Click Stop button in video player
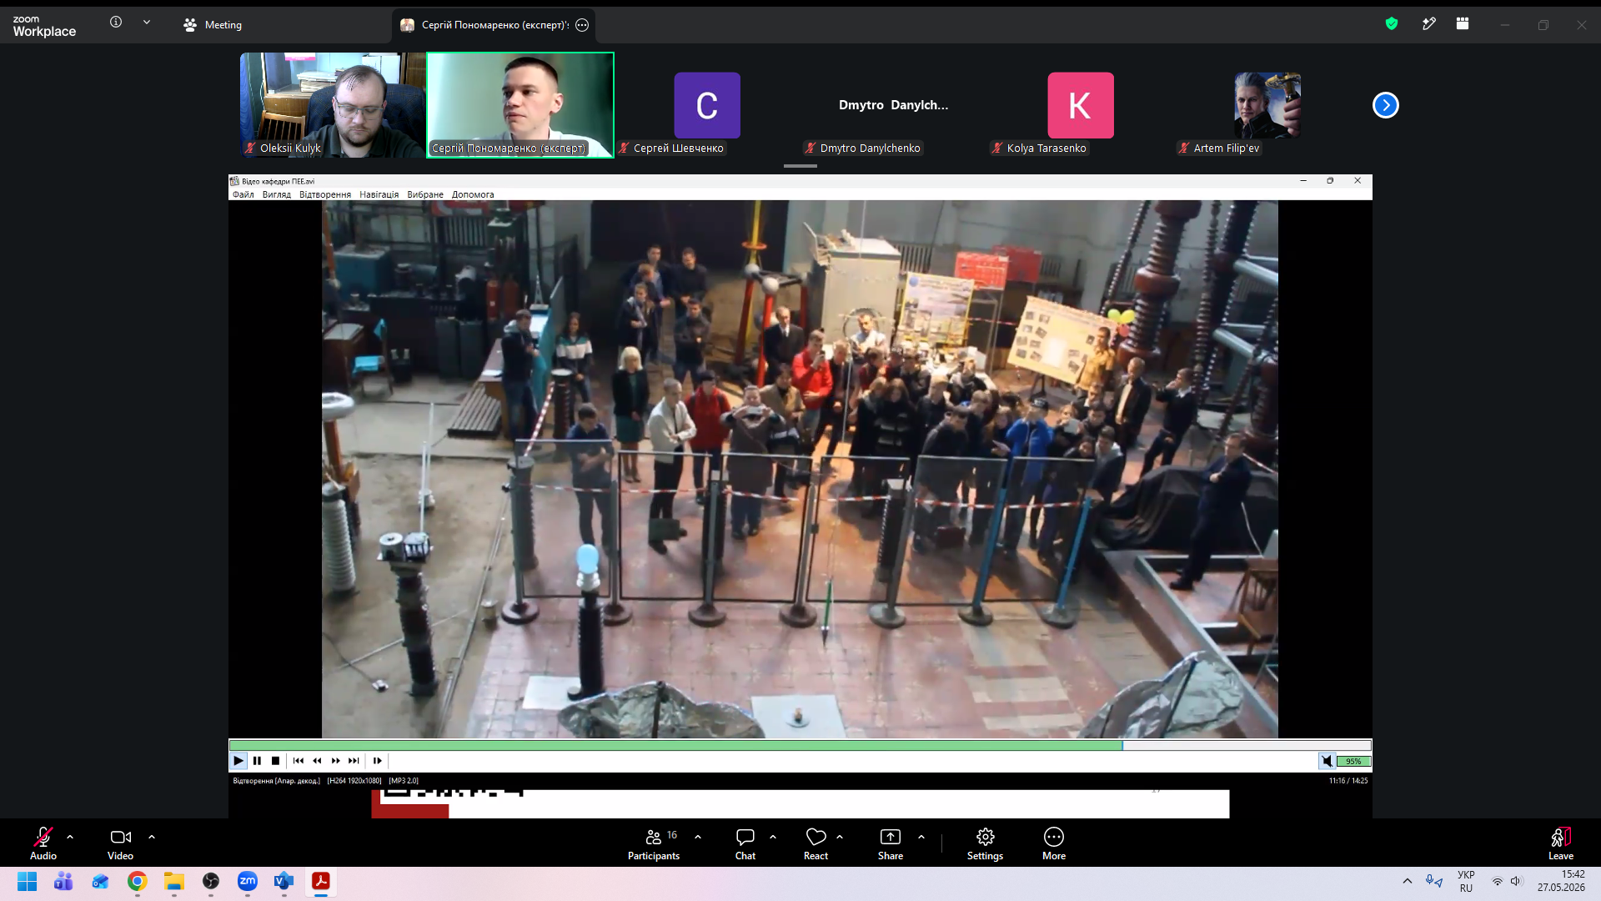 click(275, 761)
